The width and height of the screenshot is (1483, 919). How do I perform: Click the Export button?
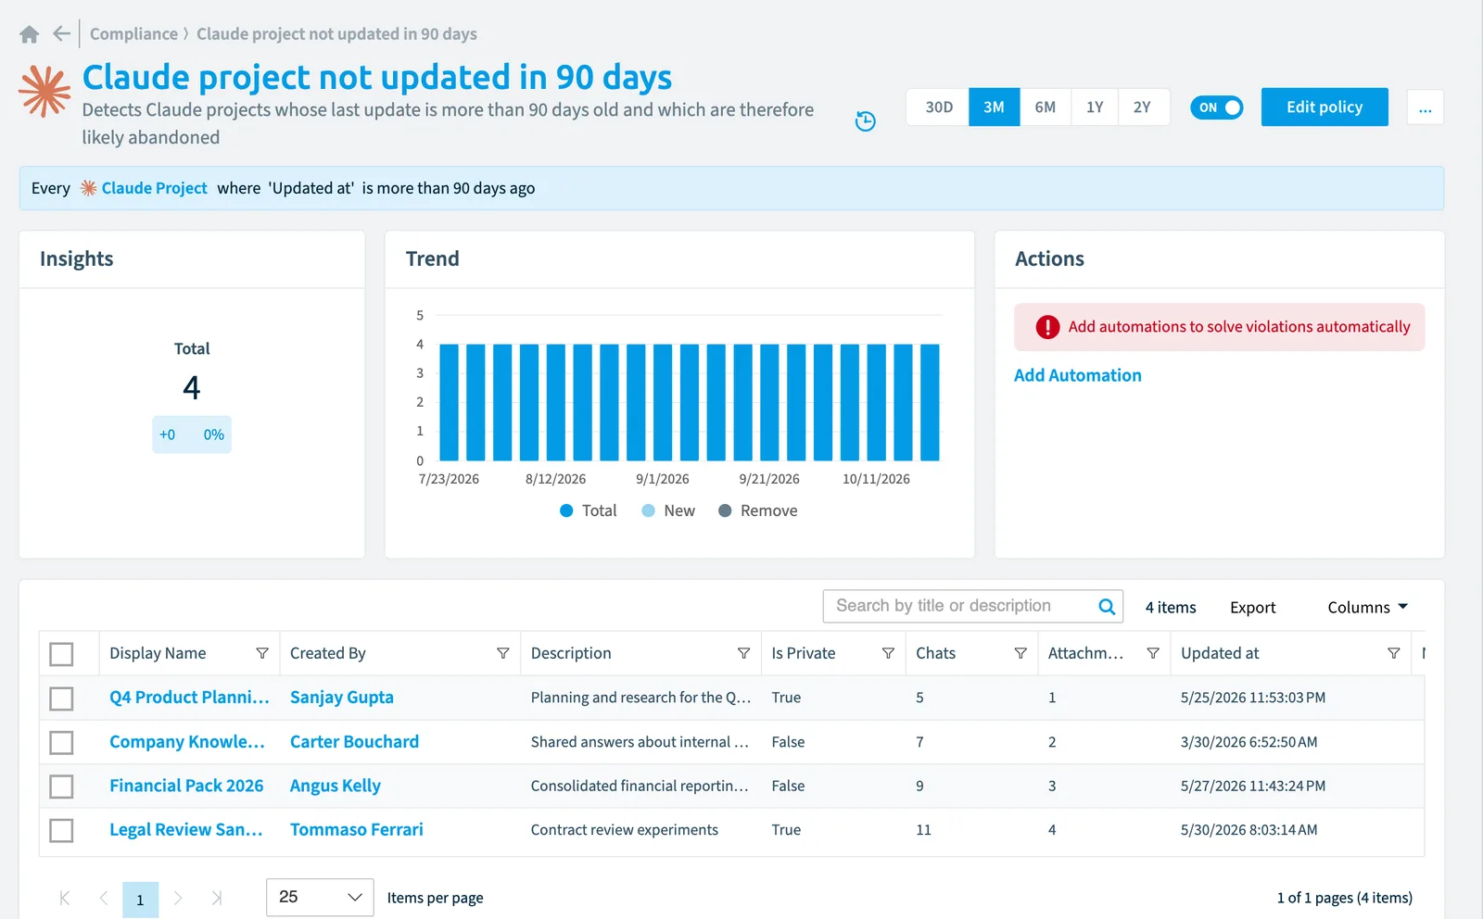tap(1252, 608)
